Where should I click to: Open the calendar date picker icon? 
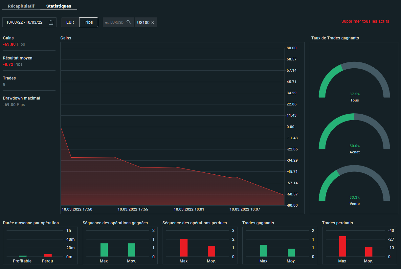(51, 22)
